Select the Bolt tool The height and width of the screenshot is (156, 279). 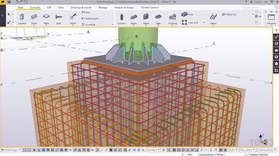coord(59,18)
